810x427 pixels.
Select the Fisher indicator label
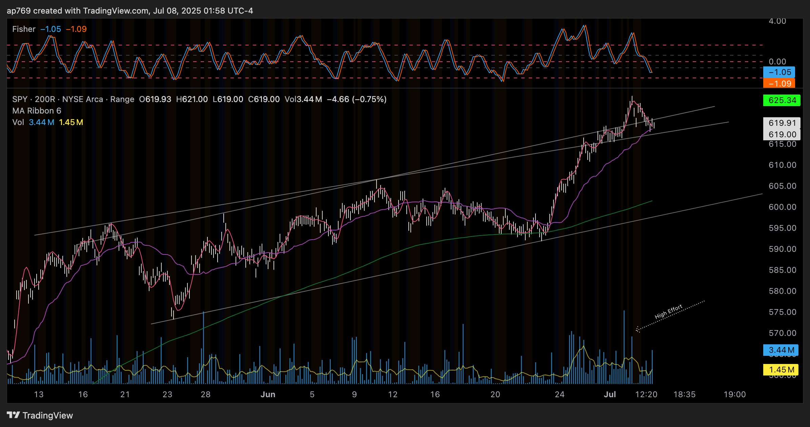pos(24,29)
